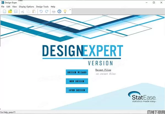Click the Paste clipboard icon
The image size is (165, 114).
[34, 11]
